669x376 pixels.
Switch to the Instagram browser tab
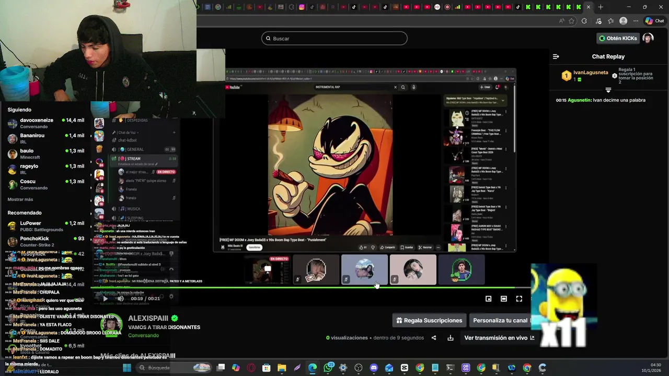point(302,7)
